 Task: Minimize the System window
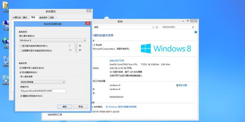click(184, 21)
